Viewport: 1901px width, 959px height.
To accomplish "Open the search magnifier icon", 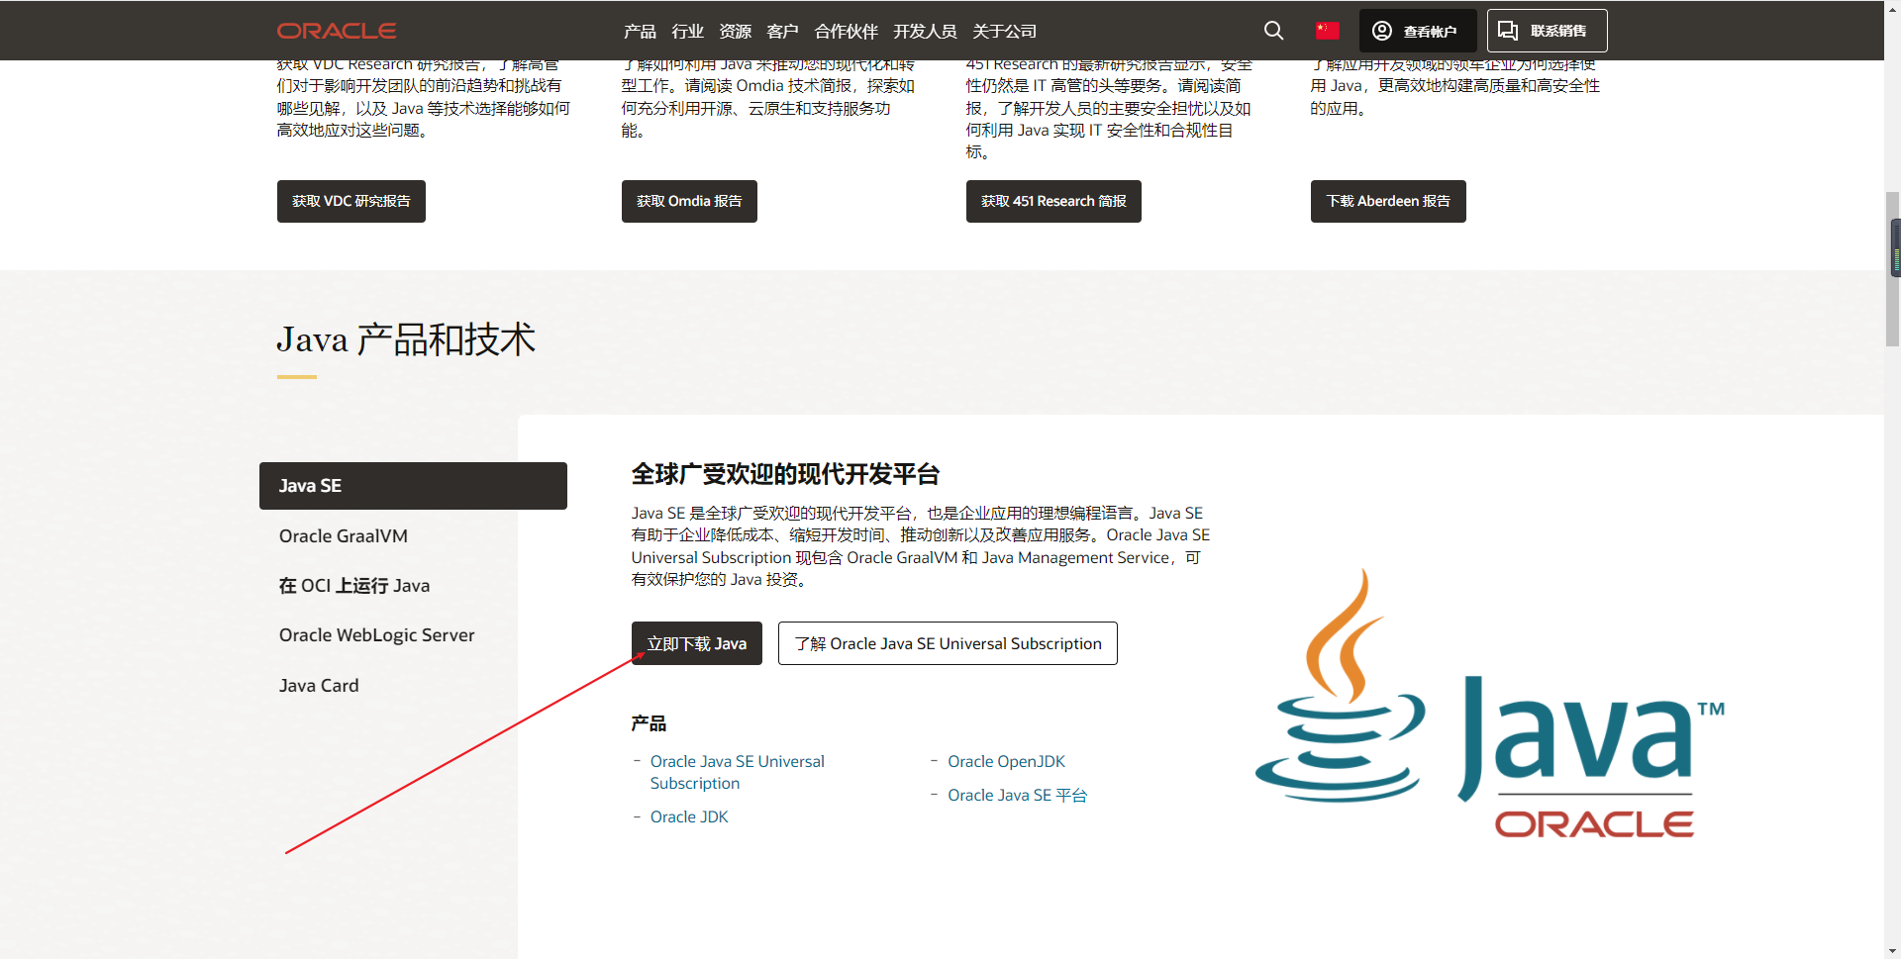I will 1273,31.
